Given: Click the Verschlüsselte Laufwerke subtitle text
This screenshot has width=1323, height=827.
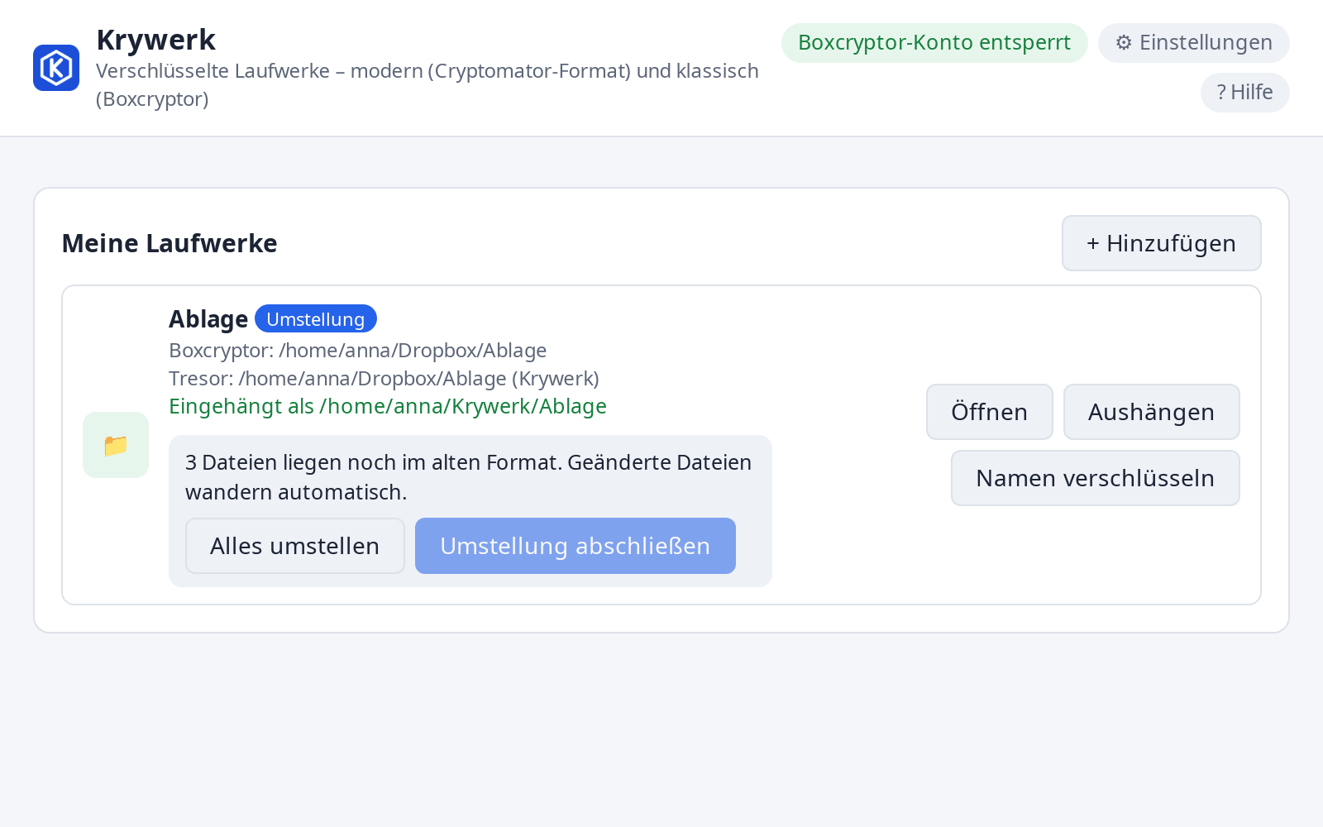Looking at the screenshot, I should coord(427,85).
